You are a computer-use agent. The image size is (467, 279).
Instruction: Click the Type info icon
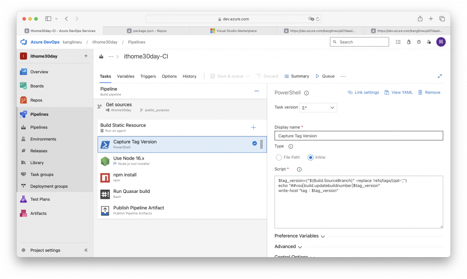pos(291,146)
